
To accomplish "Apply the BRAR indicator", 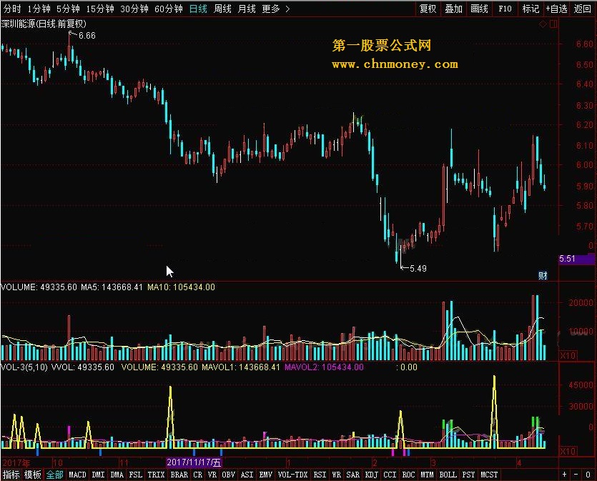I will [x=179, y=475].
